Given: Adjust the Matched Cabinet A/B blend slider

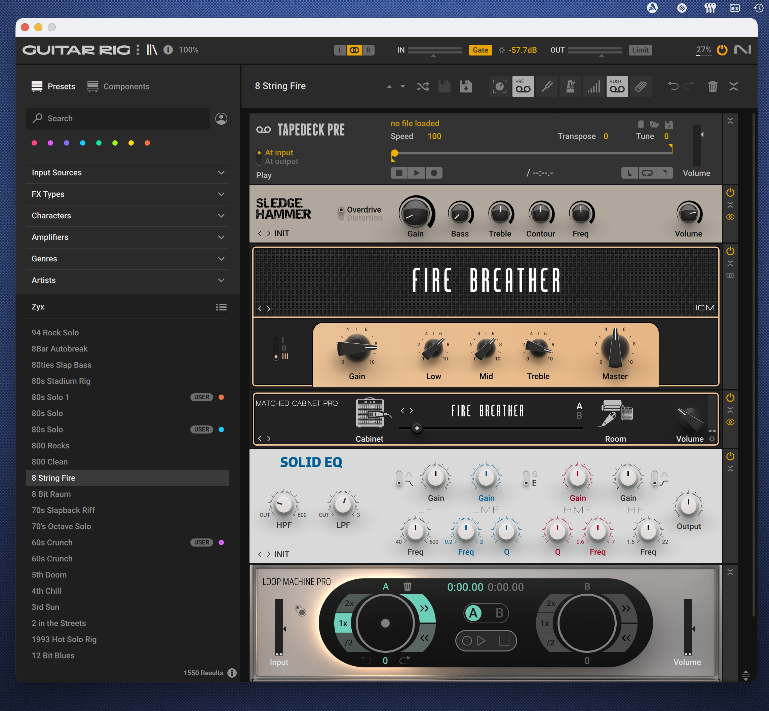Looking at the screenshot, I should click(417, 428).
